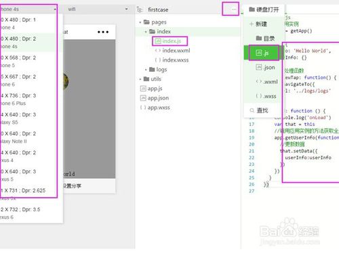
Task: Collapse the pages folder
Action: 140,22
